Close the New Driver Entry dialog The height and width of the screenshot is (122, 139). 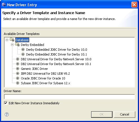tap(134, 5)
